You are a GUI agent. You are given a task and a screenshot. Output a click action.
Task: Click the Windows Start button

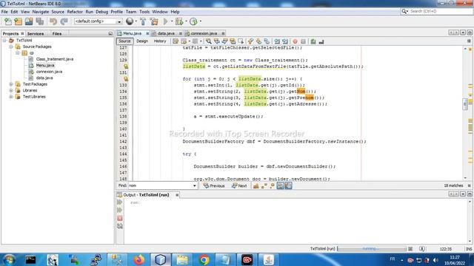click(x=9, y=259)
